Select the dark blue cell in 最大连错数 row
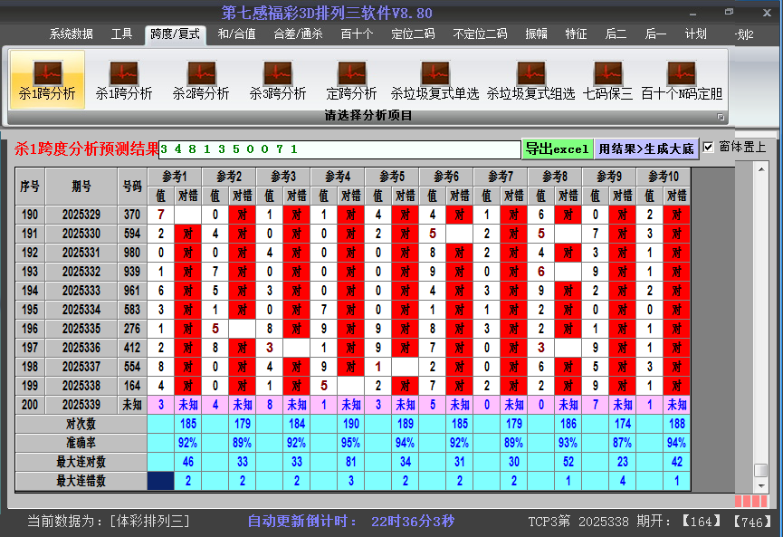Image resolution: width=783 pixels, height=537 pixels. pyautogui.click(x=160, y=481)
